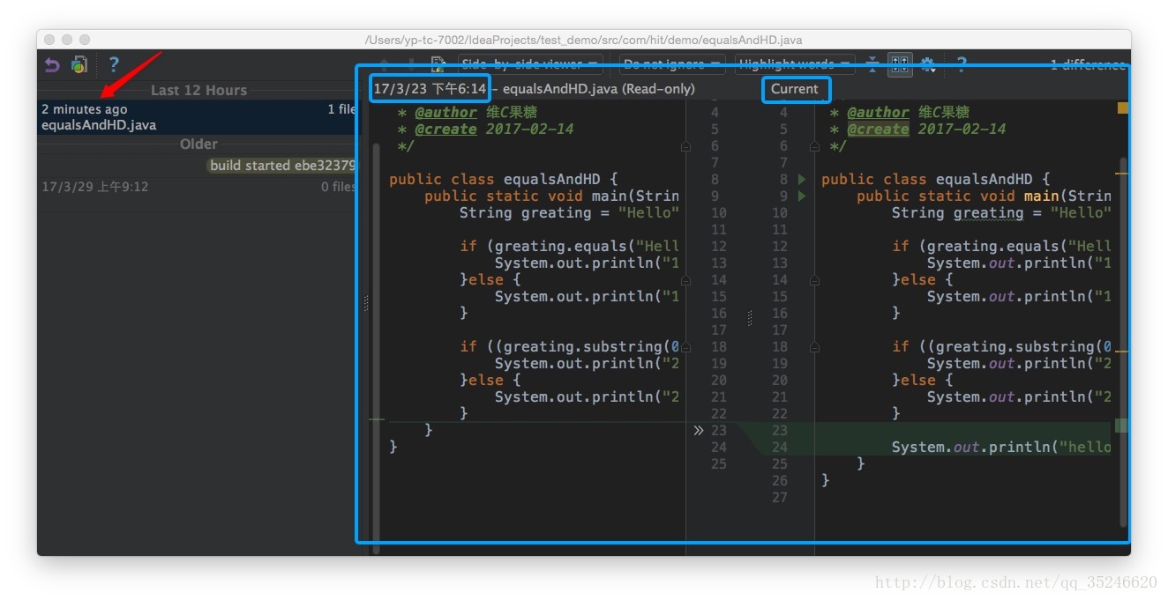Click the green change marker on scrollbar stripe
Image resolution: width=1168 pixels, height=600 pixels.
click(1120, 426)
